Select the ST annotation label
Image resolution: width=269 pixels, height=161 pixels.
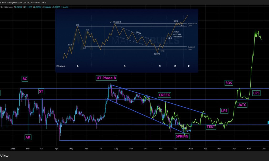pyautogui.click(x=41, y=91)
